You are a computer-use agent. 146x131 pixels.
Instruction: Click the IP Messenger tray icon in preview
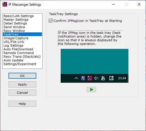[x=90, y=78]
